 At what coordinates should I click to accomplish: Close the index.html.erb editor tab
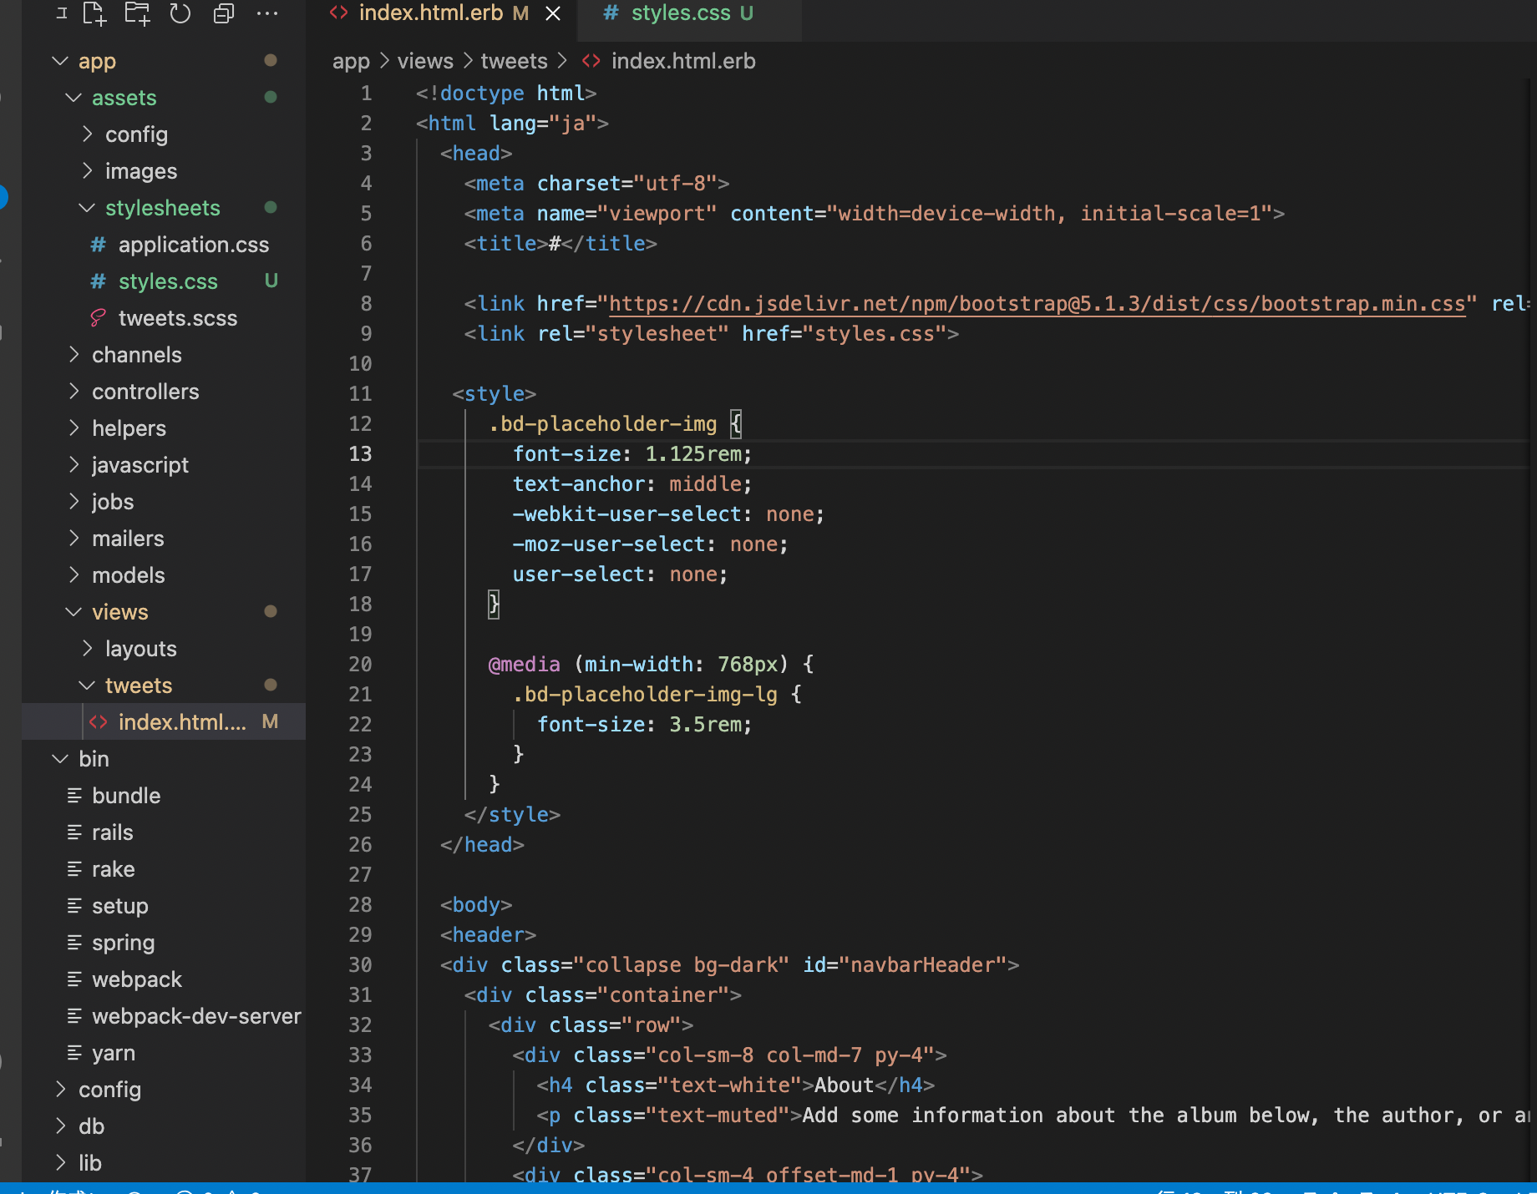(553, 13)
